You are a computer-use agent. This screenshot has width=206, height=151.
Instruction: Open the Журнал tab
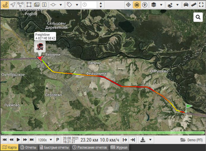tap(119, 147)
